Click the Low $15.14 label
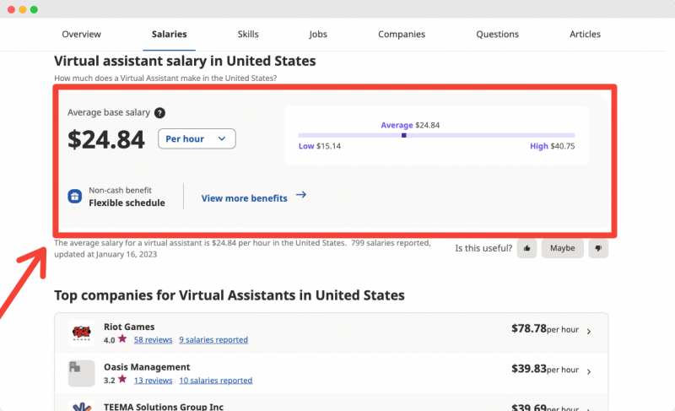The image size is (675, 411). pos(320,146)
